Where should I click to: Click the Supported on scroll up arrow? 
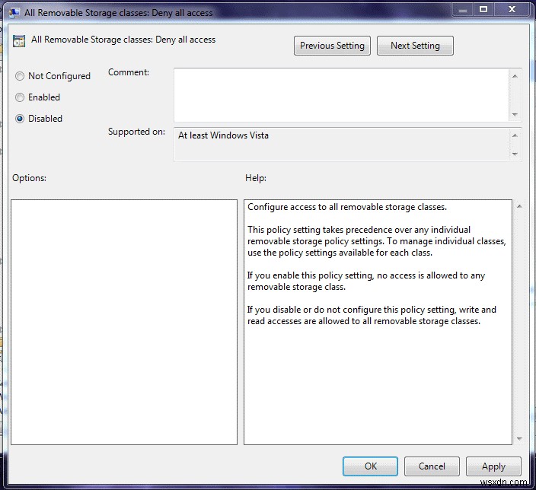pyautogui.click(x=515, y=135)
